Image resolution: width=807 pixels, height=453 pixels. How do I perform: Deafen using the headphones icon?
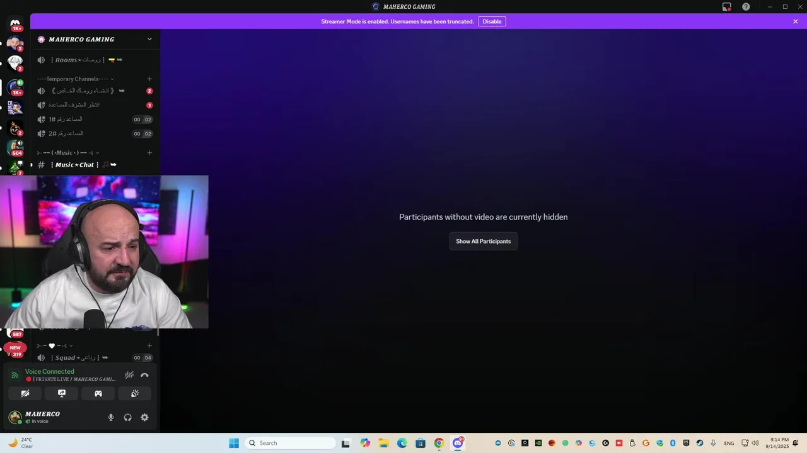[128, 417]
